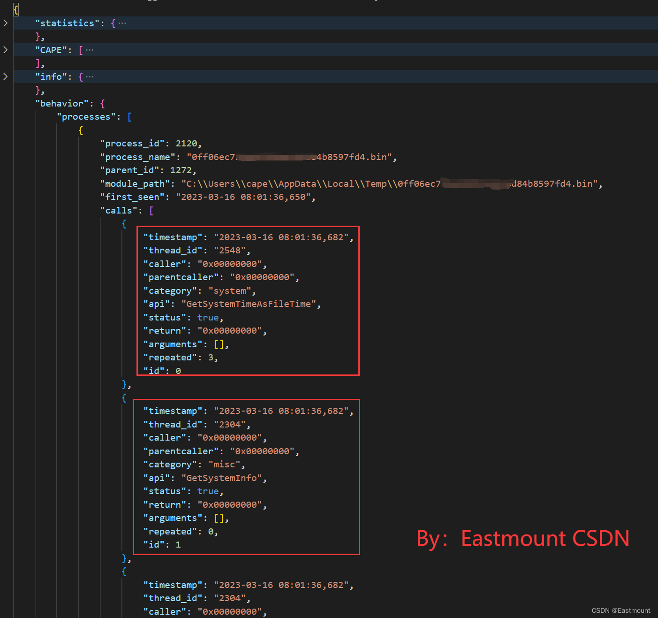This screenshot has width=658, height=618.
Task: Expand the collapsed "CAPE" array chevron
Action: (5, 50)
